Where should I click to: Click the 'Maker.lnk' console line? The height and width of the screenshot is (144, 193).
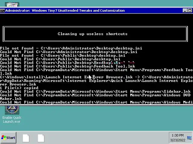tap(11, 99)
